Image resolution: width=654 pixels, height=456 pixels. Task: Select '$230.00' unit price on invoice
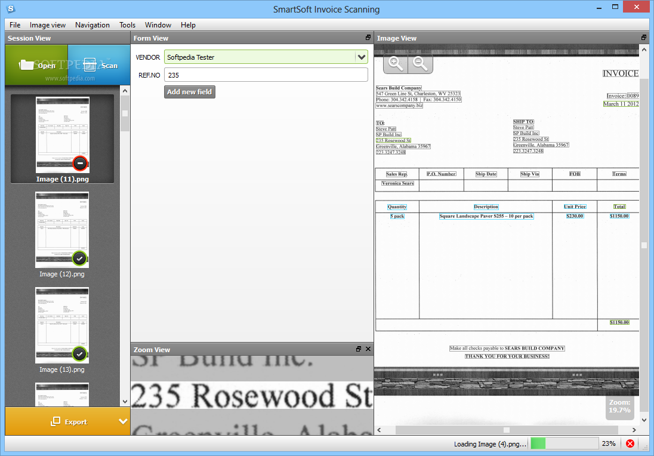click(575, 216)
